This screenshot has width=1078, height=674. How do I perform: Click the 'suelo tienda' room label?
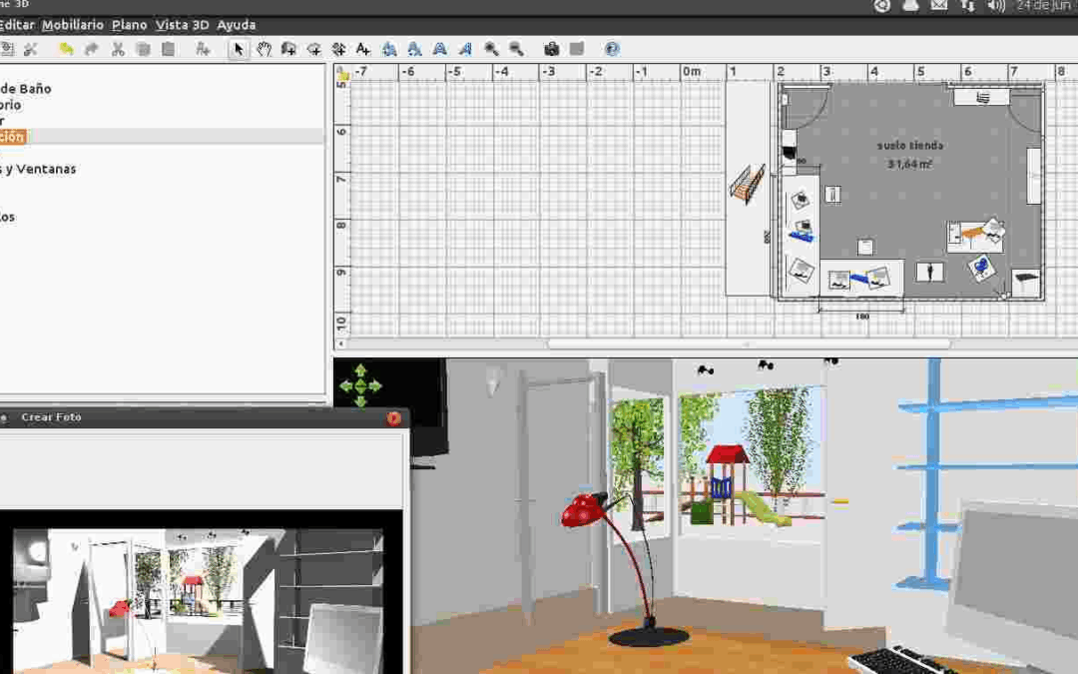coord(909,145)
